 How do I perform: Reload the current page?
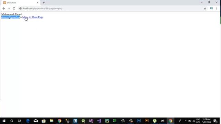[x=14, y=8]
